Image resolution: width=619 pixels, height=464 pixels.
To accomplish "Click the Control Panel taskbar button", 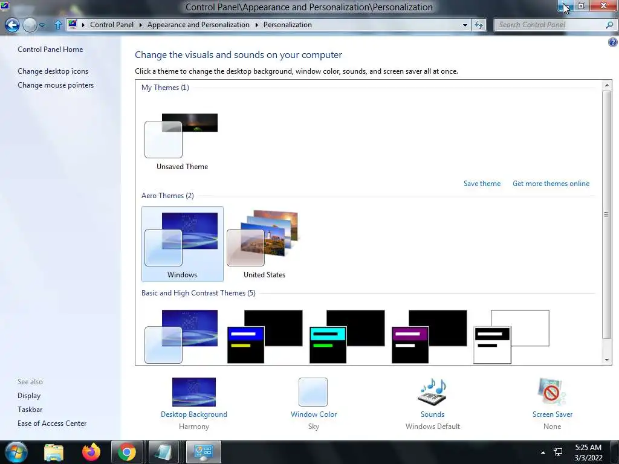I will [203, 452].
